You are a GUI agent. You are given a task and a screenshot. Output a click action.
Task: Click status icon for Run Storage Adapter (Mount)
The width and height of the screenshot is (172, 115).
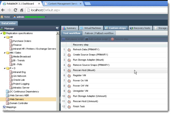(x=69, y=60)
